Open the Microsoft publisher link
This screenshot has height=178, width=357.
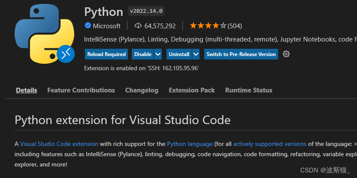(x=107, y=26)
